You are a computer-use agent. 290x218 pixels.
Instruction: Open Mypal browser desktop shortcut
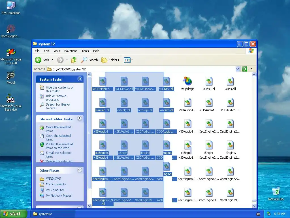click(x=11, y=77)
